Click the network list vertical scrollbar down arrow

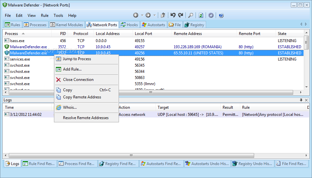pos(306,87)
